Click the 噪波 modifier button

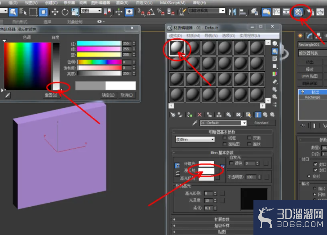pos(310,69)
